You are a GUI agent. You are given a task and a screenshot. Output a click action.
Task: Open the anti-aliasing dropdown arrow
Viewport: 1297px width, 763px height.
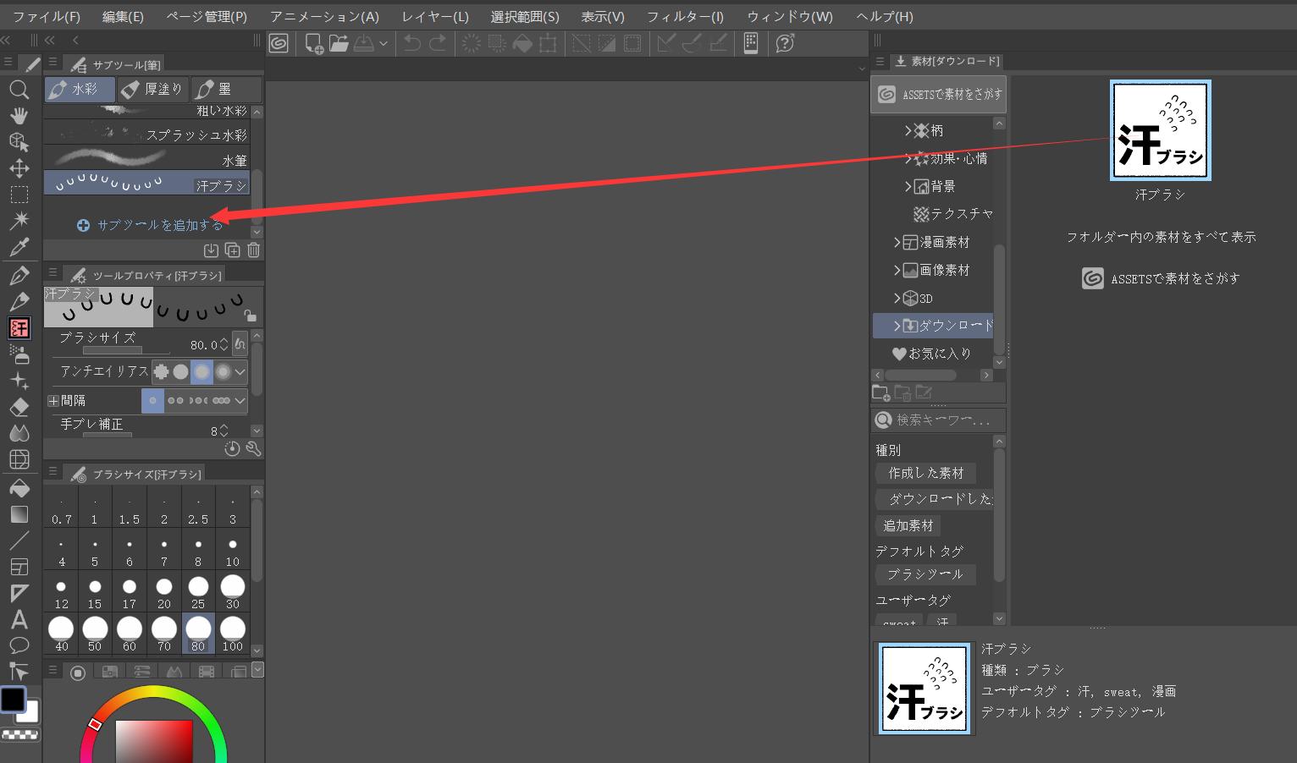pyautogui.click(x=240, y=371)
